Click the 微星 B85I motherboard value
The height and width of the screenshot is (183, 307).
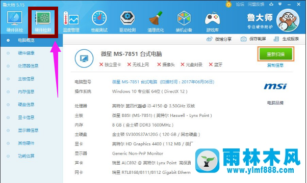pos(162,115)
